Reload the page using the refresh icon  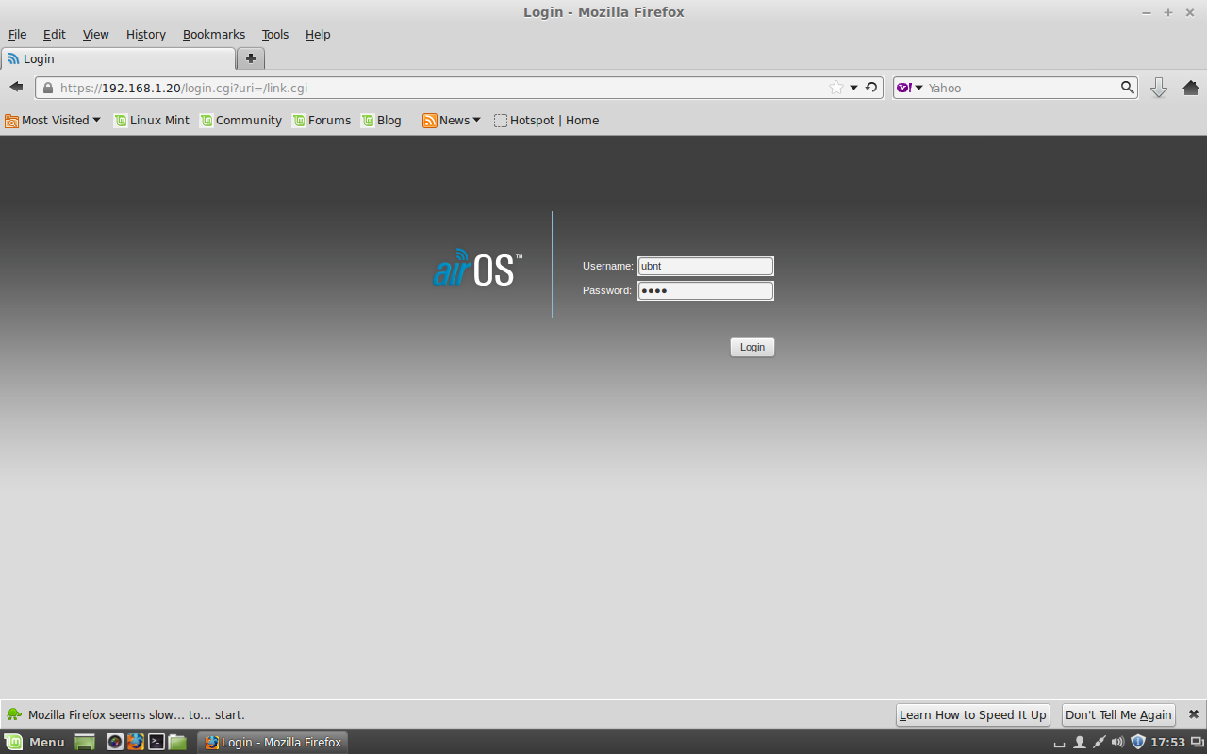[871, 88]
